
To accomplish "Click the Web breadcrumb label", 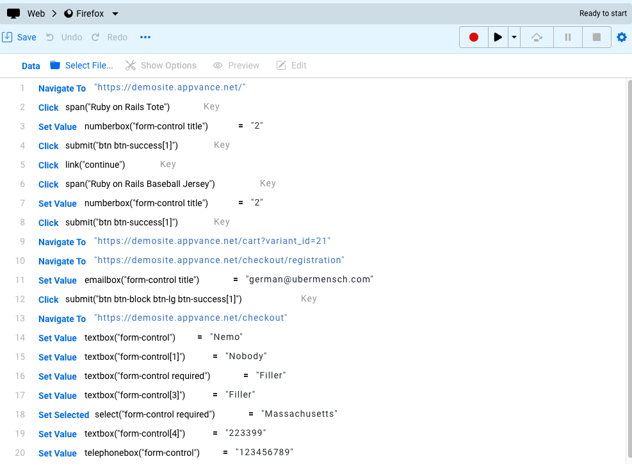I will [36, 13].
